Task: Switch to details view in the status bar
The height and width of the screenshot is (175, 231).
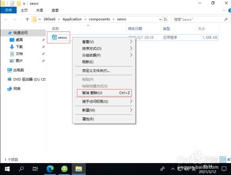Action: click(223, 159)
